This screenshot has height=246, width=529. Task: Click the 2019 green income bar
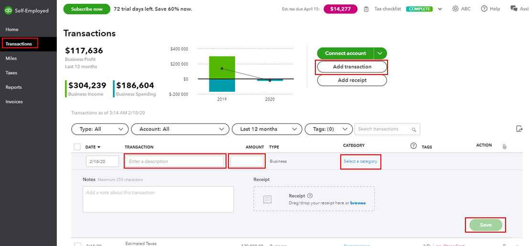pyautogui.click(x=222, y=67)
